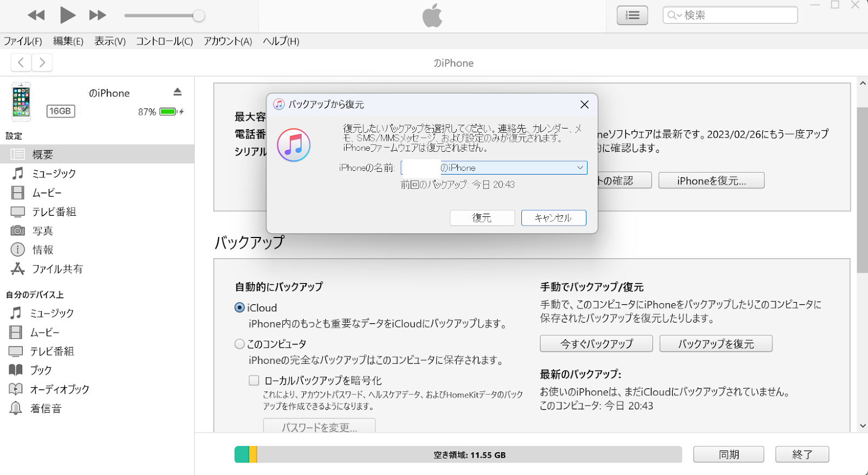Select 概要 in the settings sidebar
The height and width of the screenshot is (475, 868).
point(97,154)
